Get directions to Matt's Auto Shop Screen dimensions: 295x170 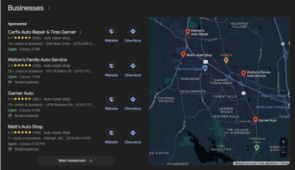[x=133, y=133]
